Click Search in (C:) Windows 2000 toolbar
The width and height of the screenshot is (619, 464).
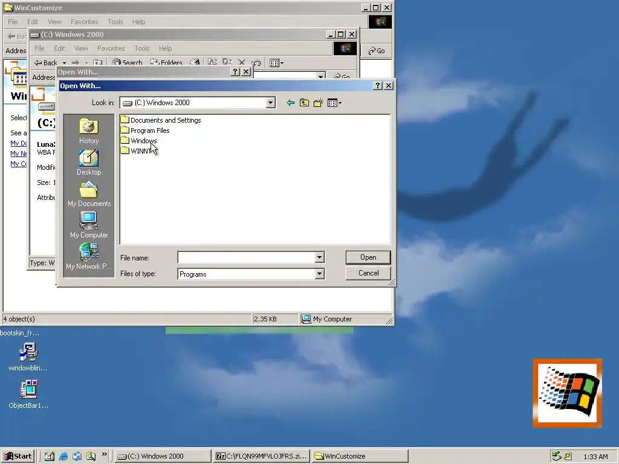(x=127, y=62)
